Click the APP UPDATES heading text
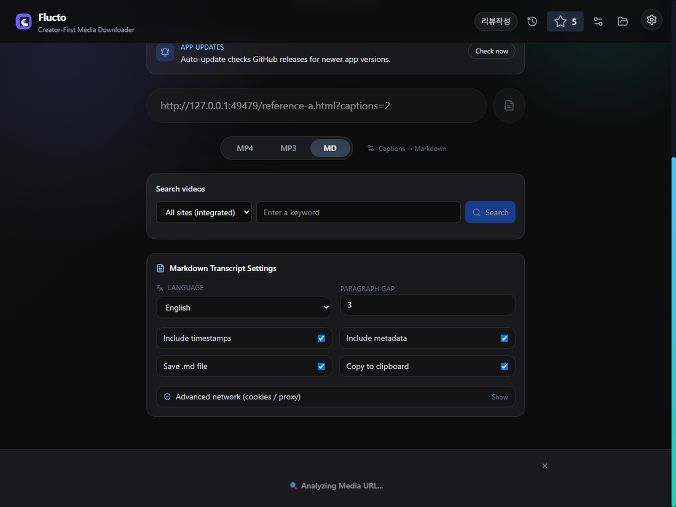 (202, 47)
